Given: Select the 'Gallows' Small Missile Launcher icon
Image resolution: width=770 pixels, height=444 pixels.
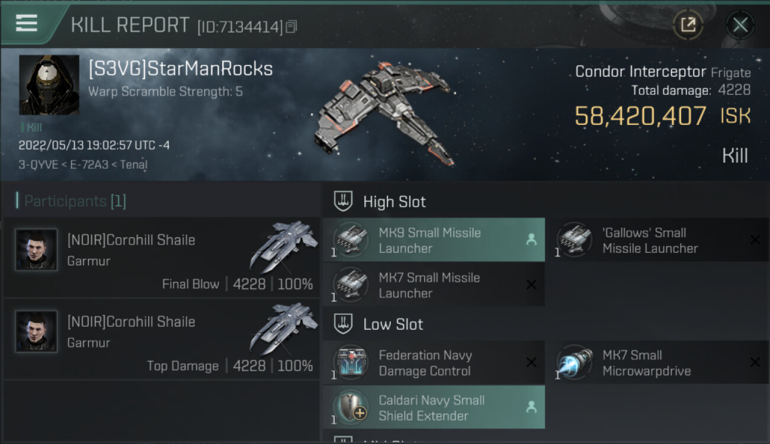Looking at the screenshot, I should pos(573,240).
